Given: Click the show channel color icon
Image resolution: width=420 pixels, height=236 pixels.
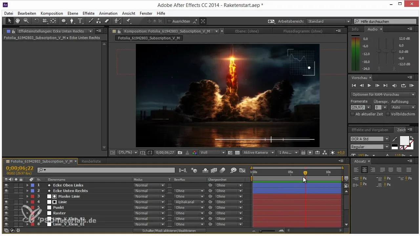Looking at the screenshot, I should point(195,152).
